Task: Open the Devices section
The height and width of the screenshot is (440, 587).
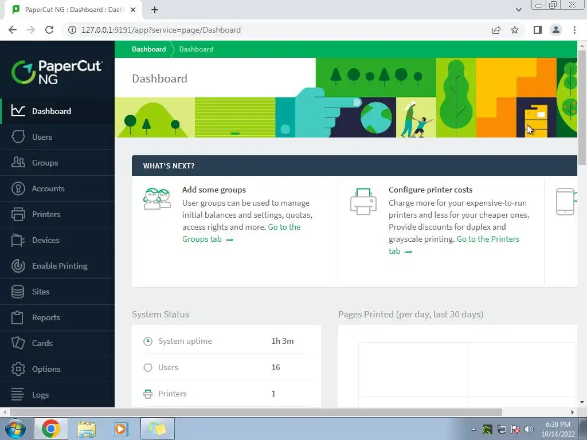Action: point(57,240)
